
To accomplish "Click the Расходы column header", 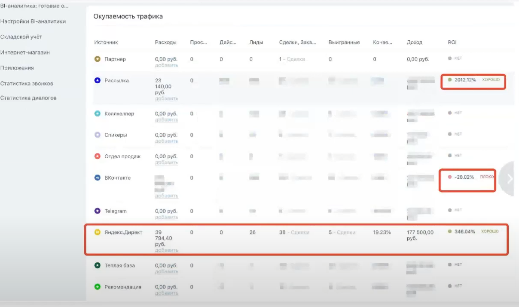I will click(166, 42).
